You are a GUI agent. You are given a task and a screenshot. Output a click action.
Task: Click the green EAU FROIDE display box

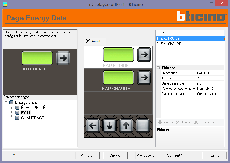[x=118, y=55]
